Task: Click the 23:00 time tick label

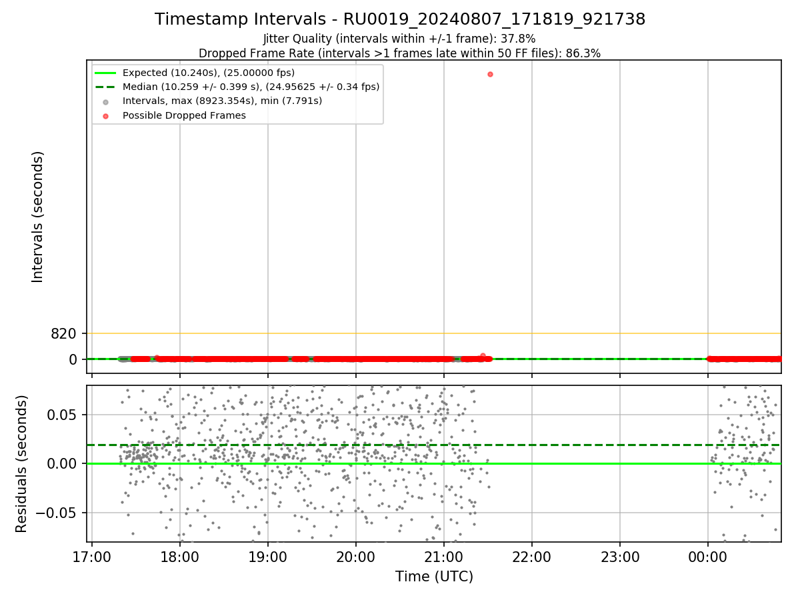Action: coord(620,557)
